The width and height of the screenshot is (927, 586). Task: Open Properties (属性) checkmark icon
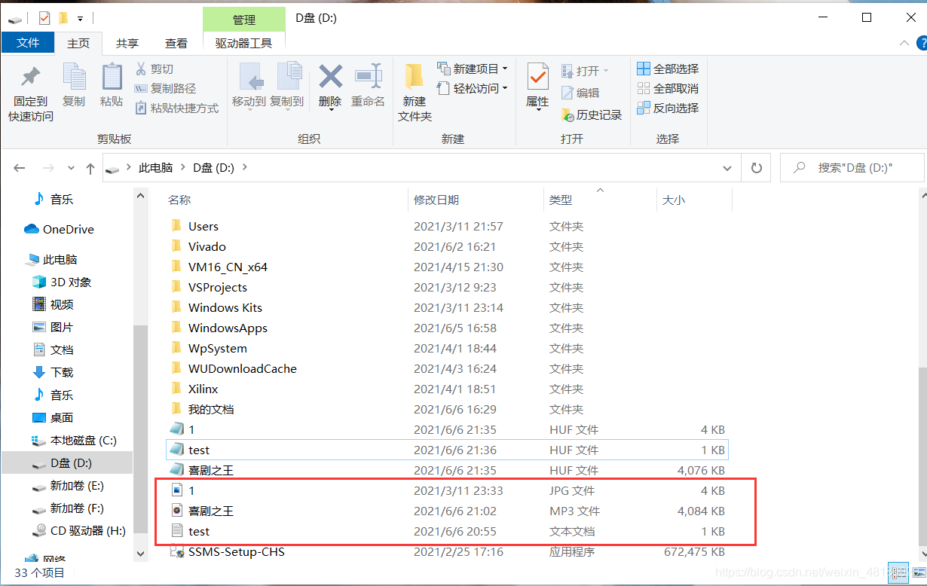tap(537, 77)
